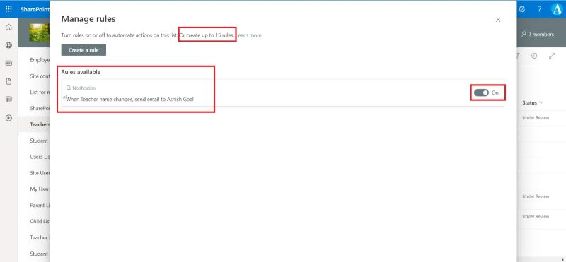This screenshot has height=262, width=566.
Task: Open the My files document icon
Action: [8, 81]
